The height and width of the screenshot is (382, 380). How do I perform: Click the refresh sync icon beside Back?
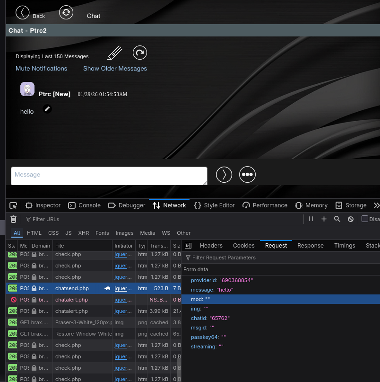tap(66, 12)
